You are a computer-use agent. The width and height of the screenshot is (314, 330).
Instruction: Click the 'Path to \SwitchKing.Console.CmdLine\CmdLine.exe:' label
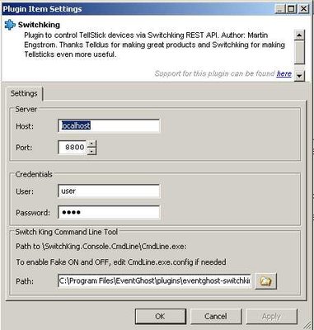tap(101, 247)
